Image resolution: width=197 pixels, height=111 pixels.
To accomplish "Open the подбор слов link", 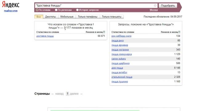I will (11, 11).
